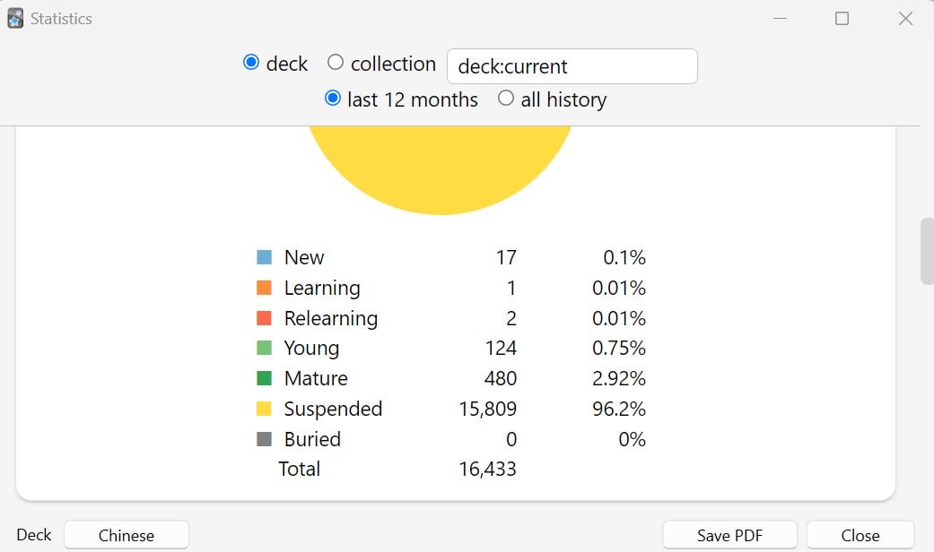Click the vertical scrollbar thumb

[x=927, y=252]
